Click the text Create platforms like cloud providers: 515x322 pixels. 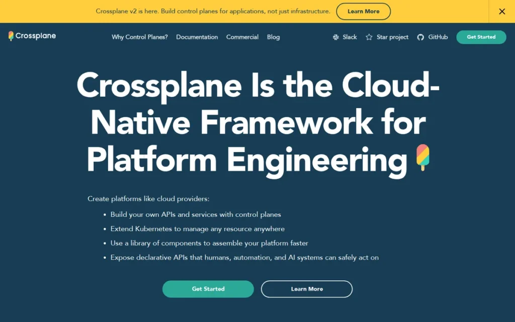point(148,199)
